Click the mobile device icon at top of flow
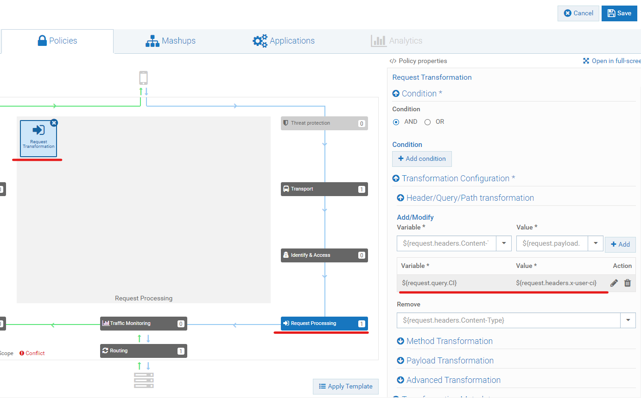Image resolution: width=641 pixels, height=401 pixels. click(x=143, y=78)
